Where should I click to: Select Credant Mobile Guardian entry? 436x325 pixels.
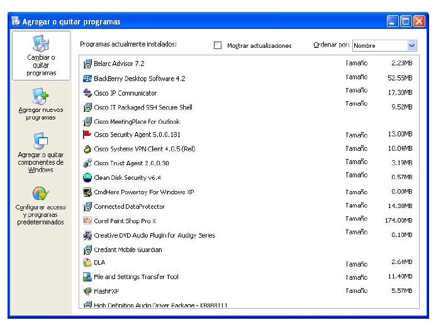pos(128,250)
